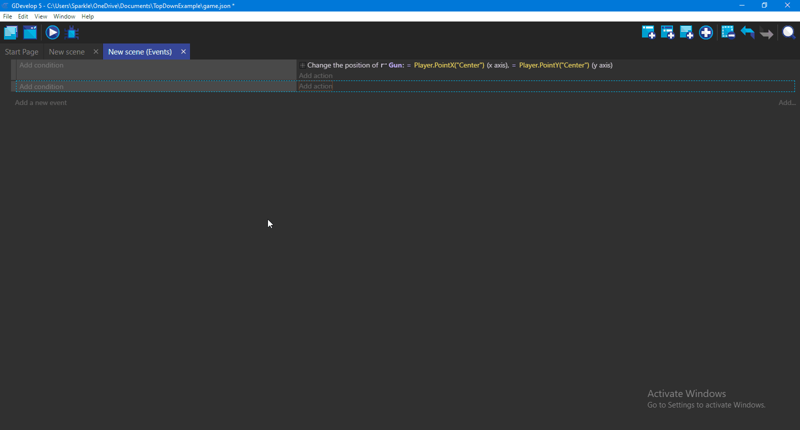800x430 pixels.
Task: Click the circular plus add-other-event icon
Action: [706, 33]
